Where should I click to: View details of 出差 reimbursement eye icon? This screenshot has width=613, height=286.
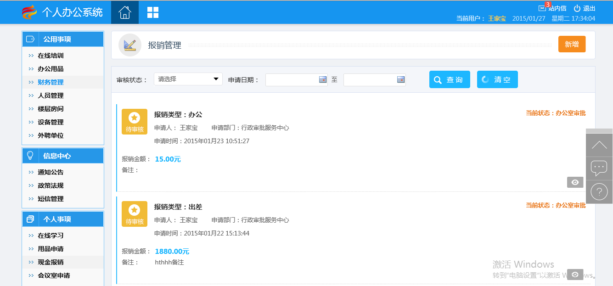[575, 274]
